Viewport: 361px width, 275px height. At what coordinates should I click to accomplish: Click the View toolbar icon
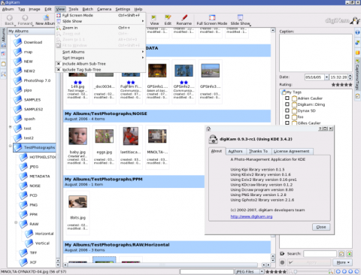pos(153,17)
